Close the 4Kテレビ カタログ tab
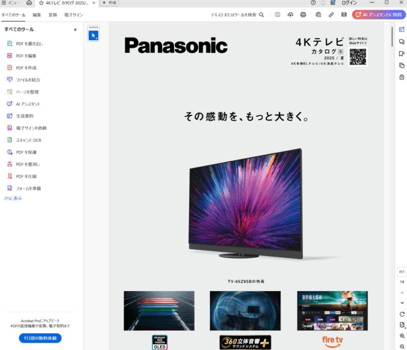 pos(94,3)
